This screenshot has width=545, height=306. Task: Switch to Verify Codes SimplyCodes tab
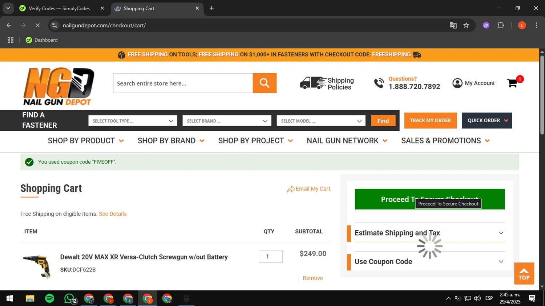coord(62,8)
